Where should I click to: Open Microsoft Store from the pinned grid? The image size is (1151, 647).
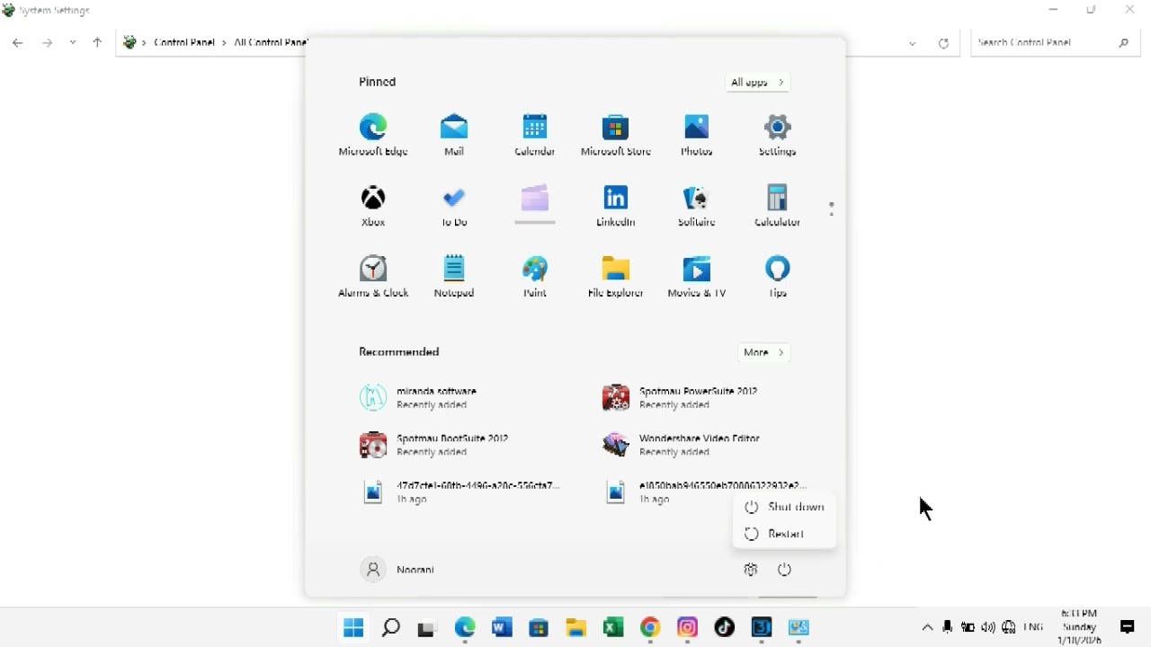[616, 135]
